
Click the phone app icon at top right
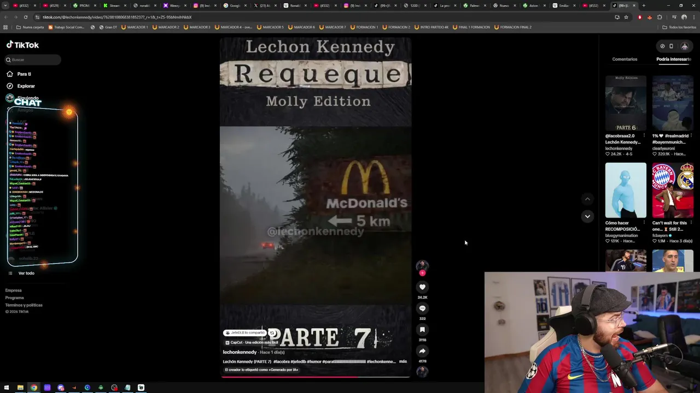[x=672, y=46]
